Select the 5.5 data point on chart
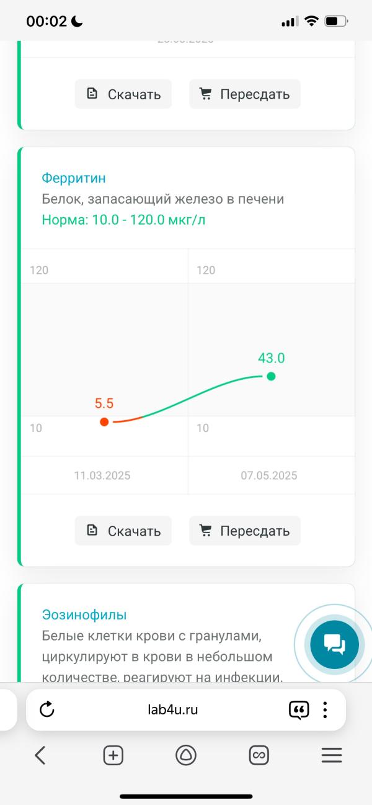372x805 pixels. point(104,422)
